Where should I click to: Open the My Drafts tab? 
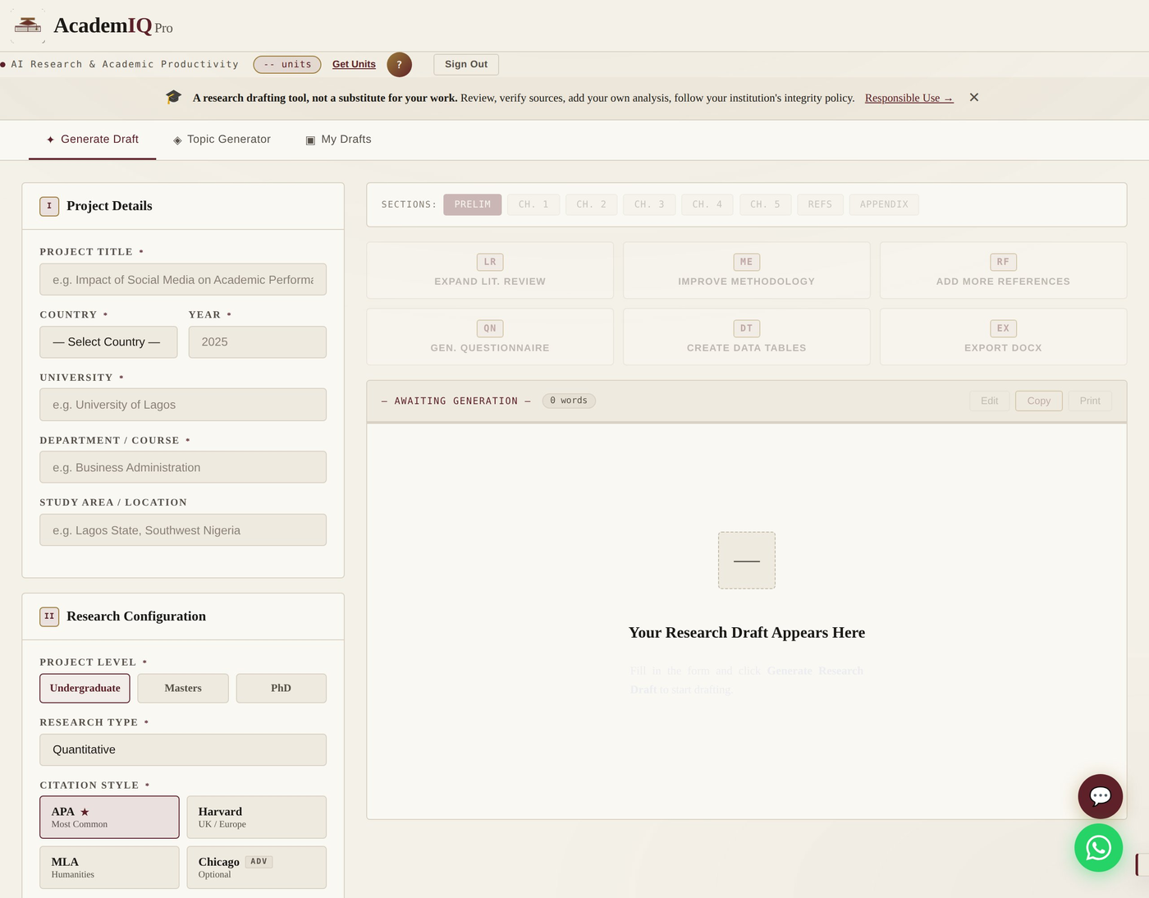pyautogui.click(x=338, y=140)
